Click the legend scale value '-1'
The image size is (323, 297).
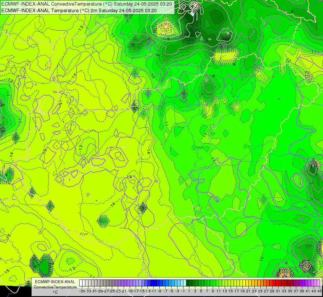point(183,291)
